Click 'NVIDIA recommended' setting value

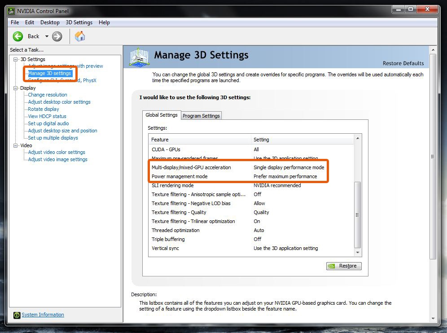(277, 185)
